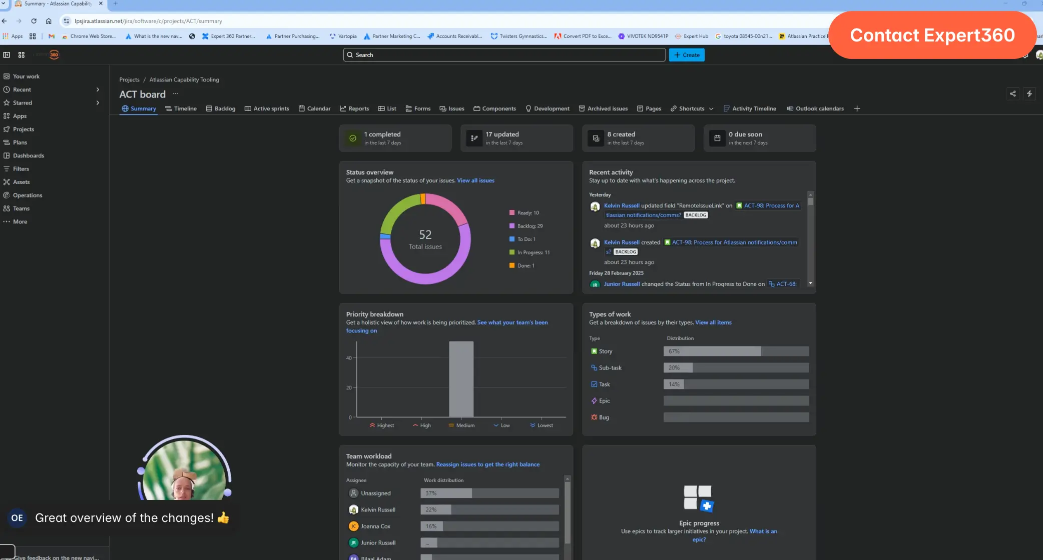Click Reassign issues to get the right balance
Screen dimensions: 1043x560
pyautogui.click(x=488, y=464)
